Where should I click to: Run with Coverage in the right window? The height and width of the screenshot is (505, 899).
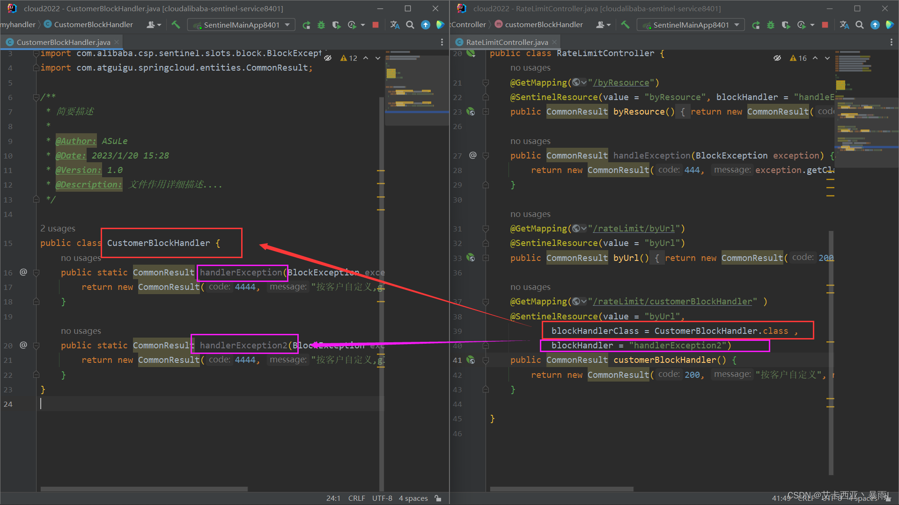pos(786,25)
